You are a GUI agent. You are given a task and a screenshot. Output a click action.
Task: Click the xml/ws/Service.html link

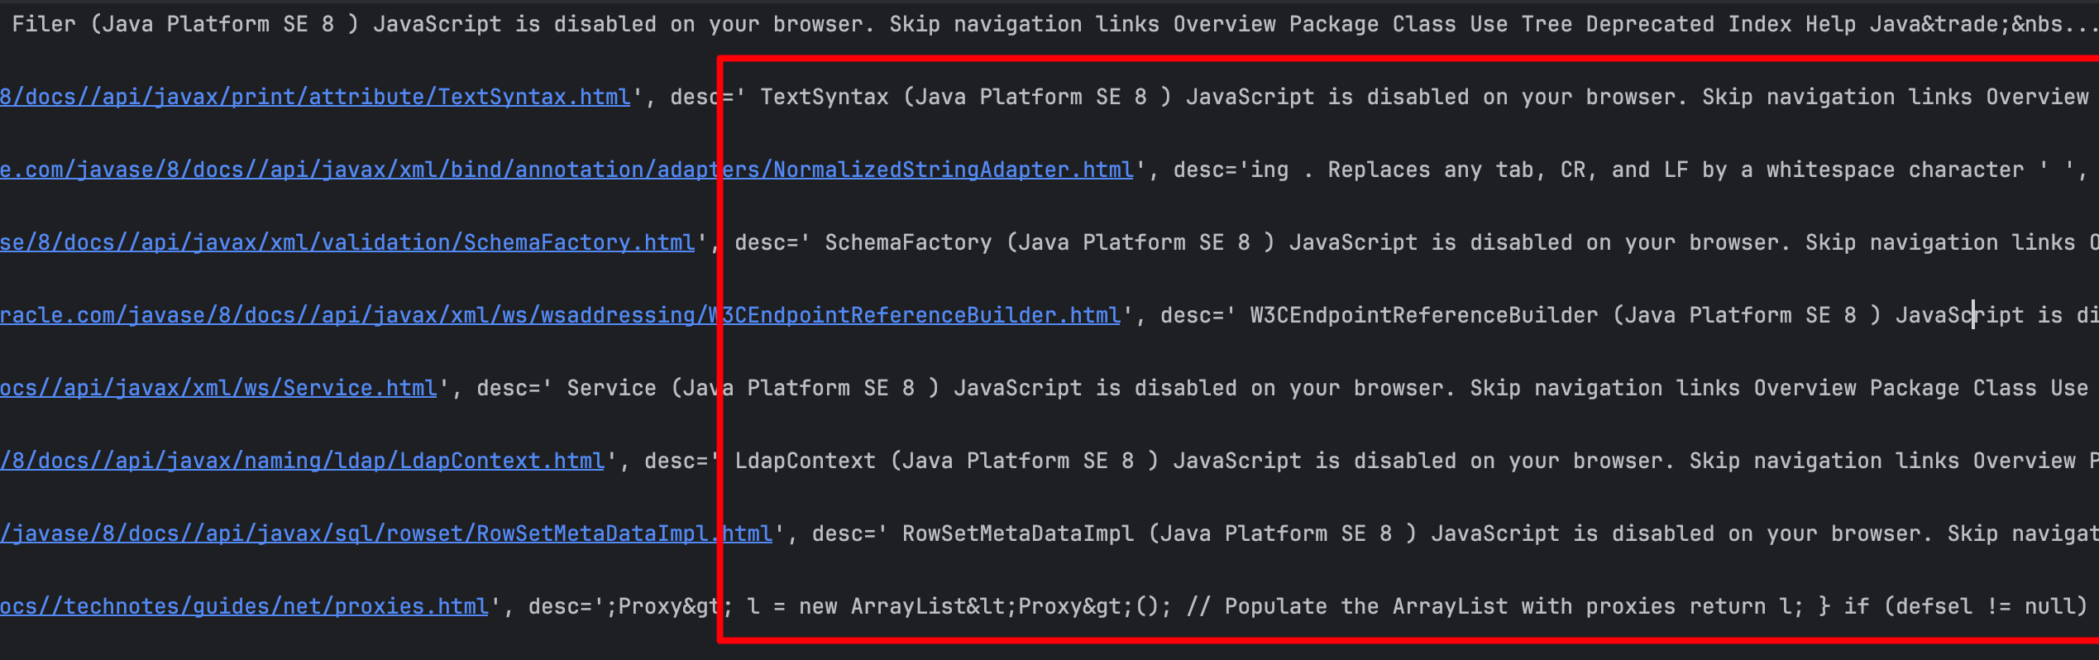pyautogui.click(x=218, y=388)
